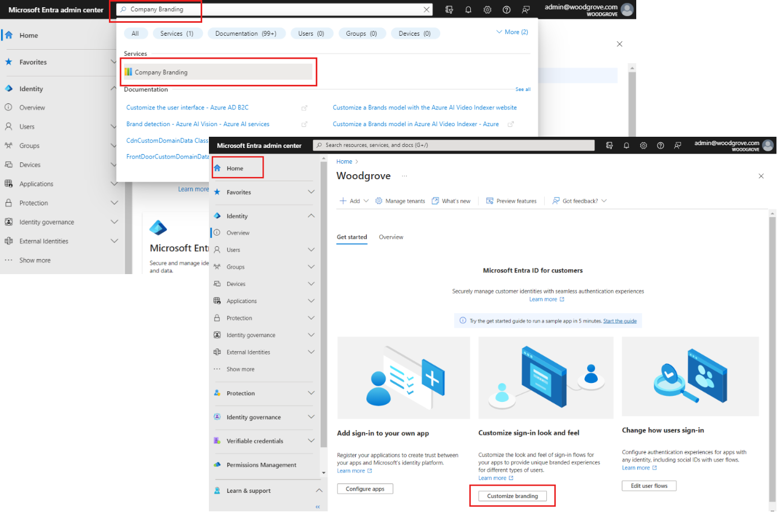Click Home in back window sidebar
Image resolution: width=777 pixels, height=513 pixels.
[x=28, y=35]
